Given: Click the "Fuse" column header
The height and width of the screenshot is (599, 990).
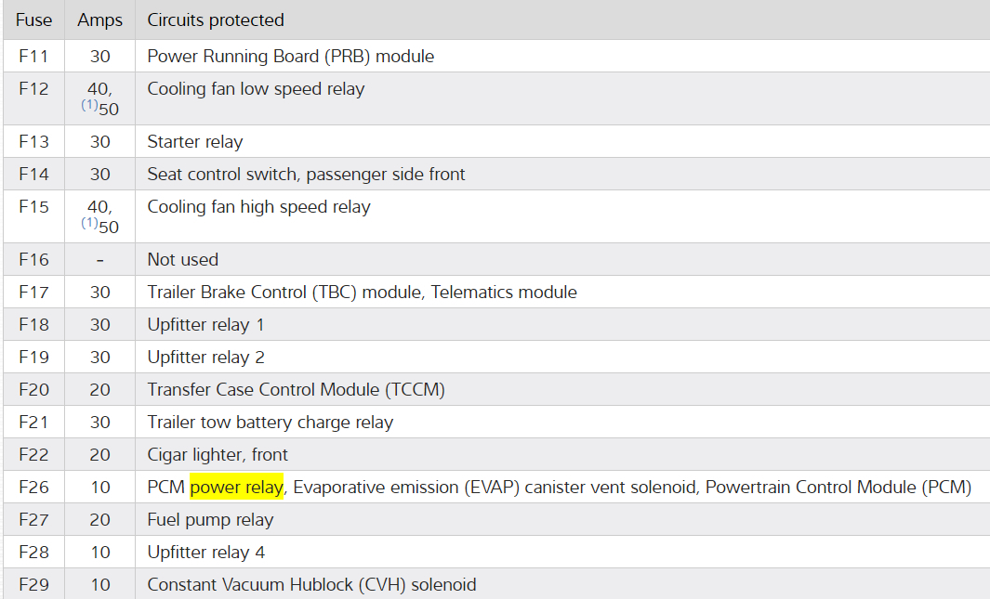Looking at the screenshot, I should click(34, 20).
